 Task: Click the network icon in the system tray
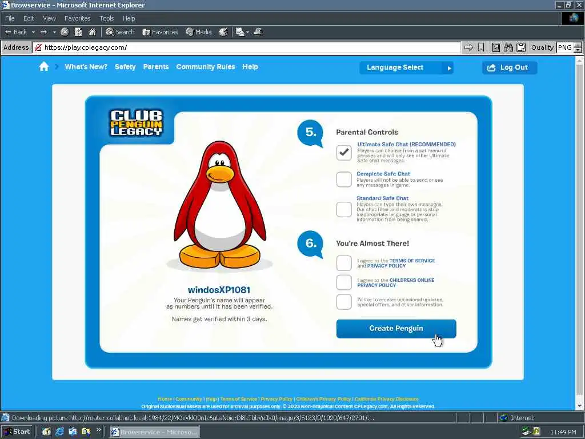pos(526,432)
